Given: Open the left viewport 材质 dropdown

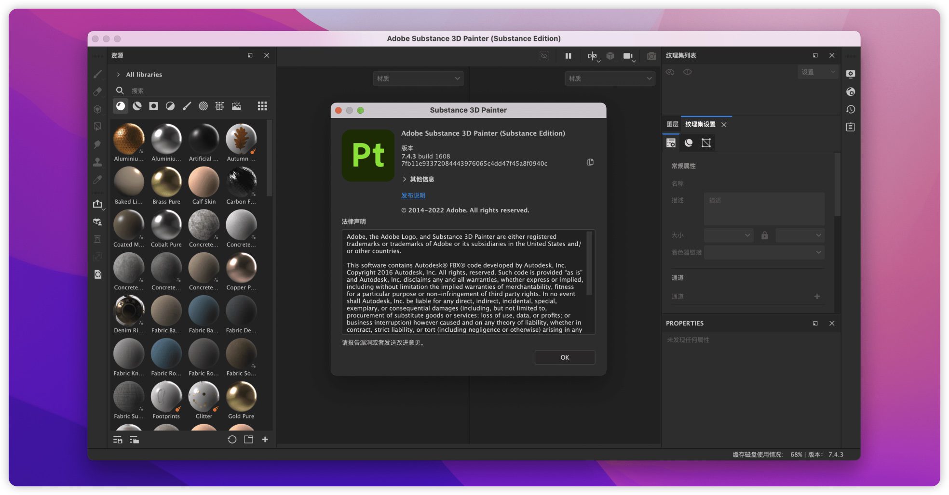Looking at the screenshot, I should click(418, 78).
